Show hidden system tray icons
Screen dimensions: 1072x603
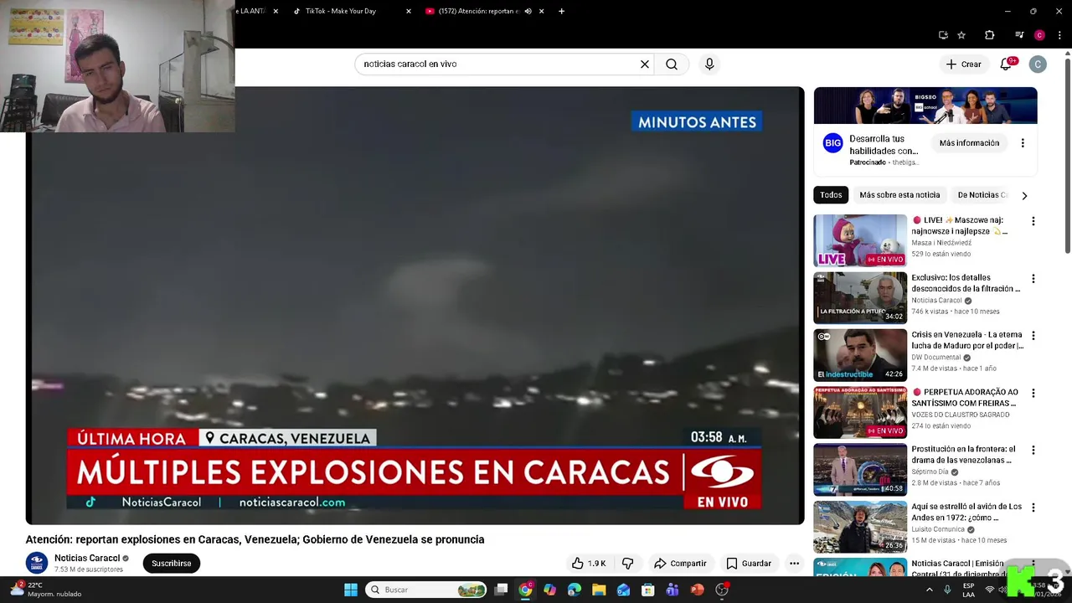pos(929,590)
